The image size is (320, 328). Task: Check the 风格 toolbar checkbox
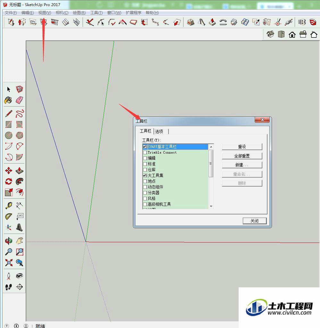tap(145, 198)
